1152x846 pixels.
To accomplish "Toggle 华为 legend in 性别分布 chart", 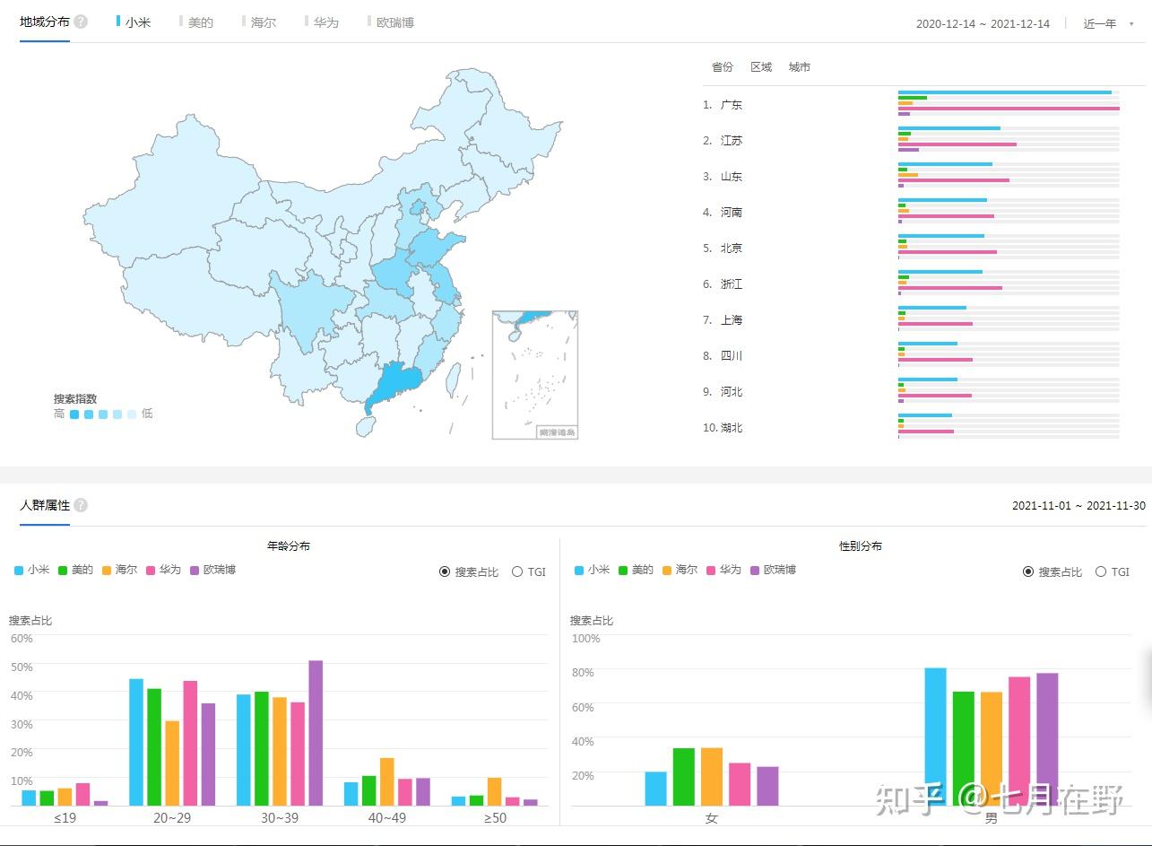I will 724,570.
